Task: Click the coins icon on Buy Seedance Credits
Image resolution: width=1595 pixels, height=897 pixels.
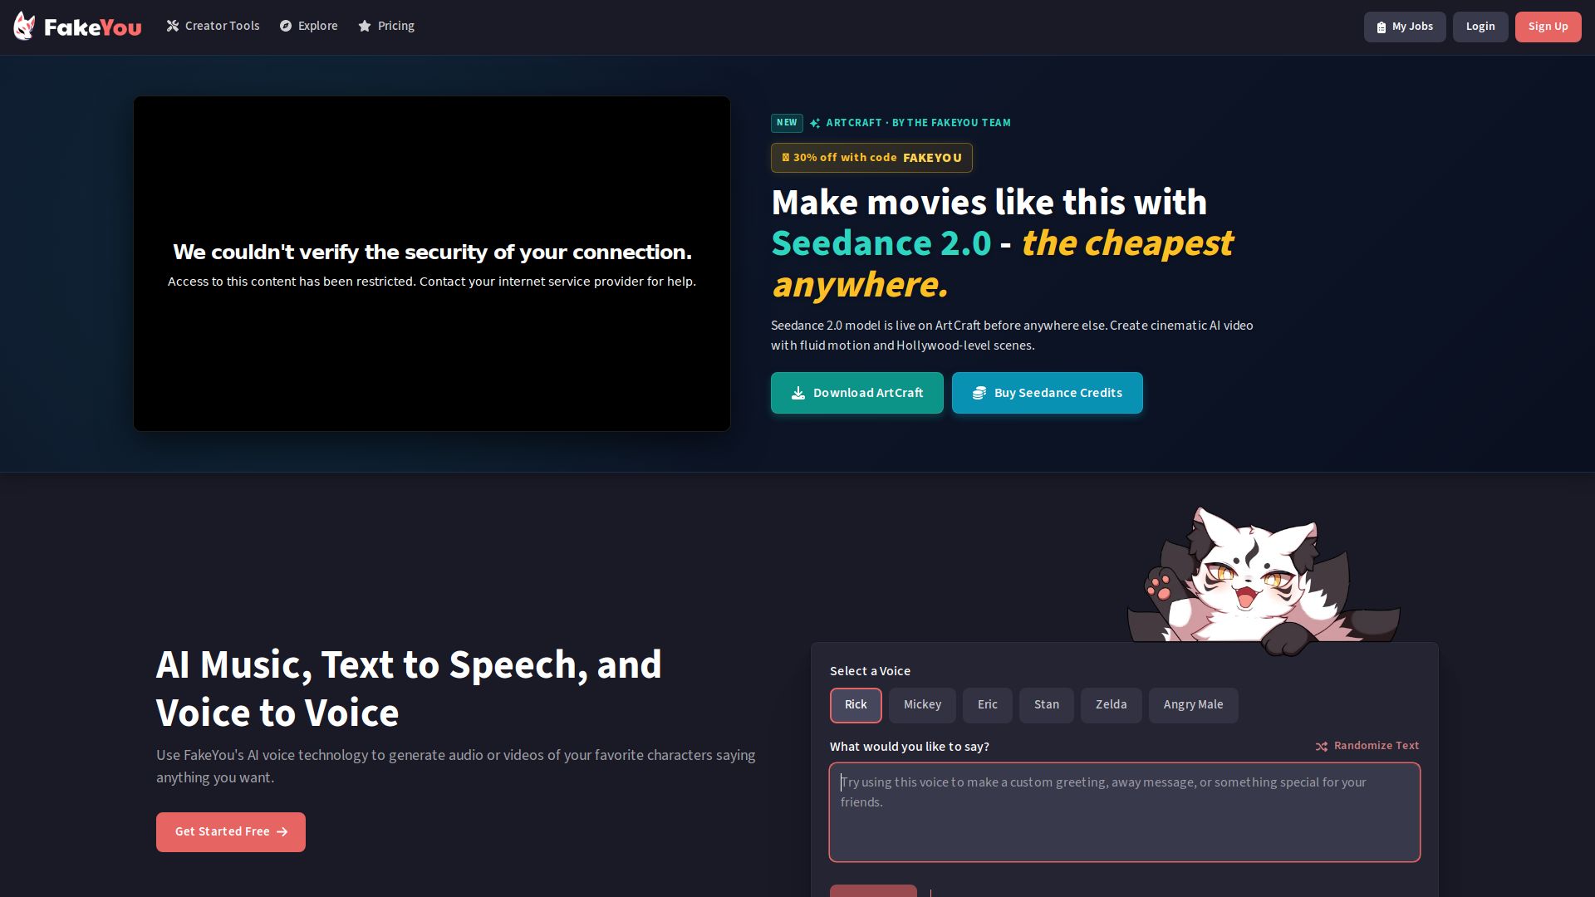Action: (x=979, y=393)
